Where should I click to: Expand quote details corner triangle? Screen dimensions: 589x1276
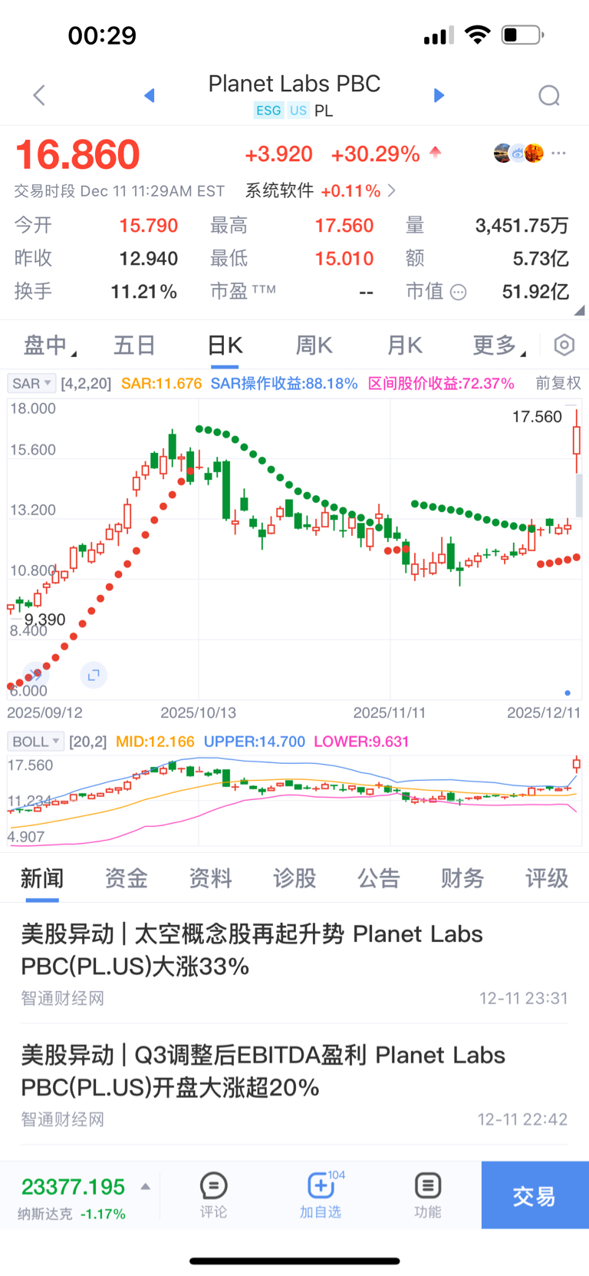579,310
